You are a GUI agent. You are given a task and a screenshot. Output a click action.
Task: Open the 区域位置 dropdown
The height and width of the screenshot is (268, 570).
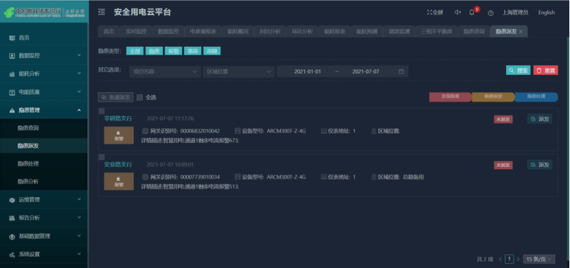pos(238,71)
